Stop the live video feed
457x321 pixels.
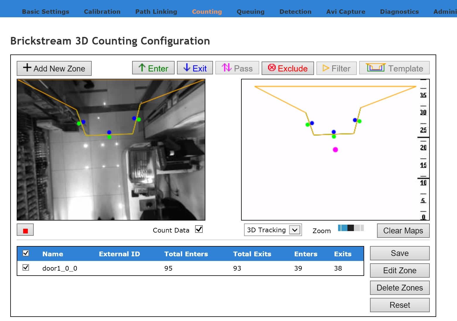tap(25, 230)
